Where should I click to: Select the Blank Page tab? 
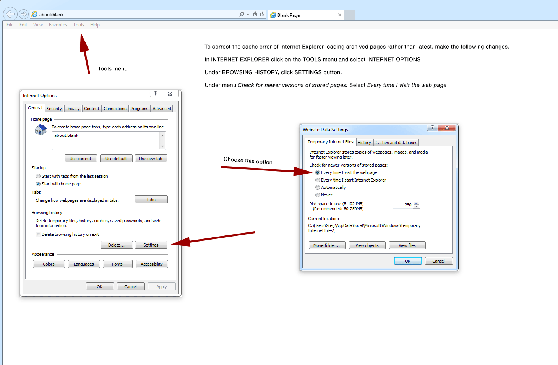305,15
